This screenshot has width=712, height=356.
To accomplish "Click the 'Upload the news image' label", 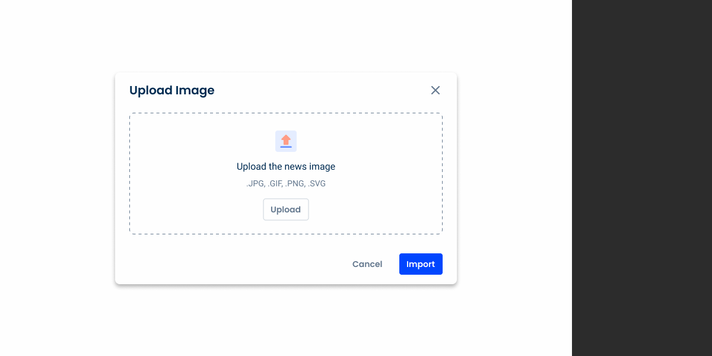I will (285, 167).
